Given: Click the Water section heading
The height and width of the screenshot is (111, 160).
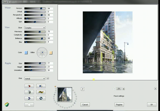Looking at the screenshot, I should pyautogui.click(x=8, y=8).
